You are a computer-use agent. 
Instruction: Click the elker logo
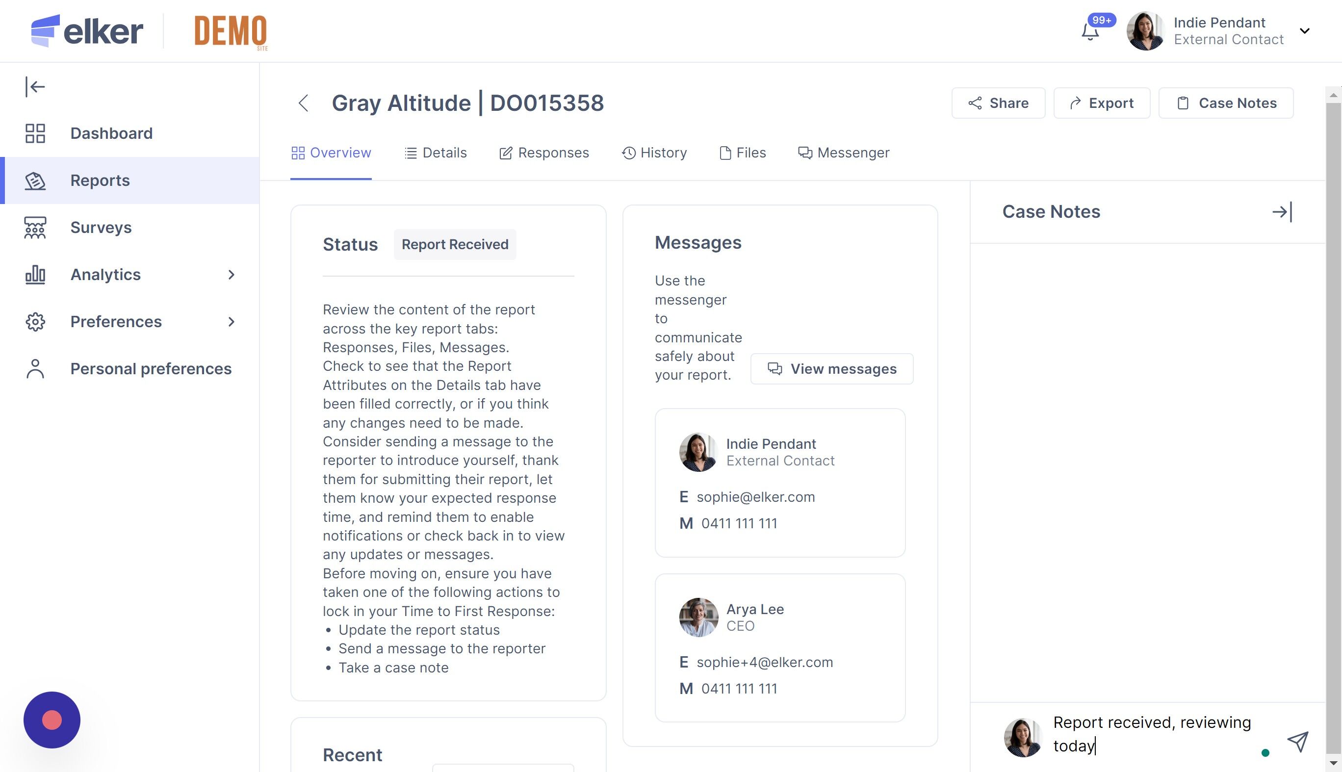[87, 31]
